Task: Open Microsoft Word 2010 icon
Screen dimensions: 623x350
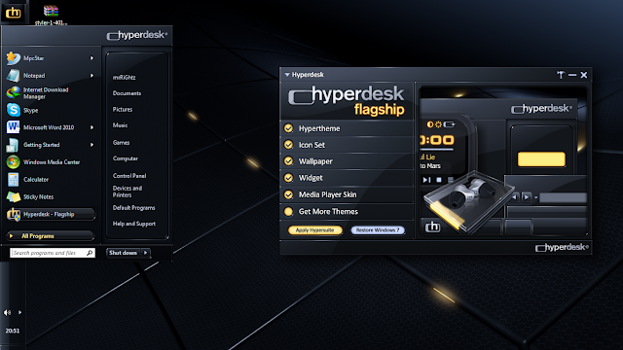Action: click(x=13, y=127)
